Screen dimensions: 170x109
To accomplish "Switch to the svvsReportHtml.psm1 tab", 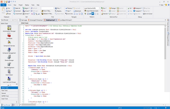I will pyautogui.click(x=65, y=20).
